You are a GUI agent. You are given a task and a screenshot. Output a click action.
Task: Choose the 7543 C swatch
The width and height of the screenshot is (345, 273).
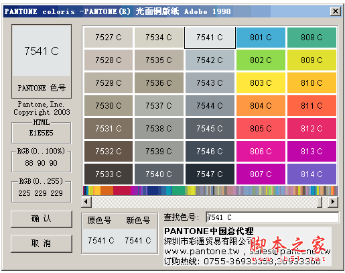(x=210, y=83)
